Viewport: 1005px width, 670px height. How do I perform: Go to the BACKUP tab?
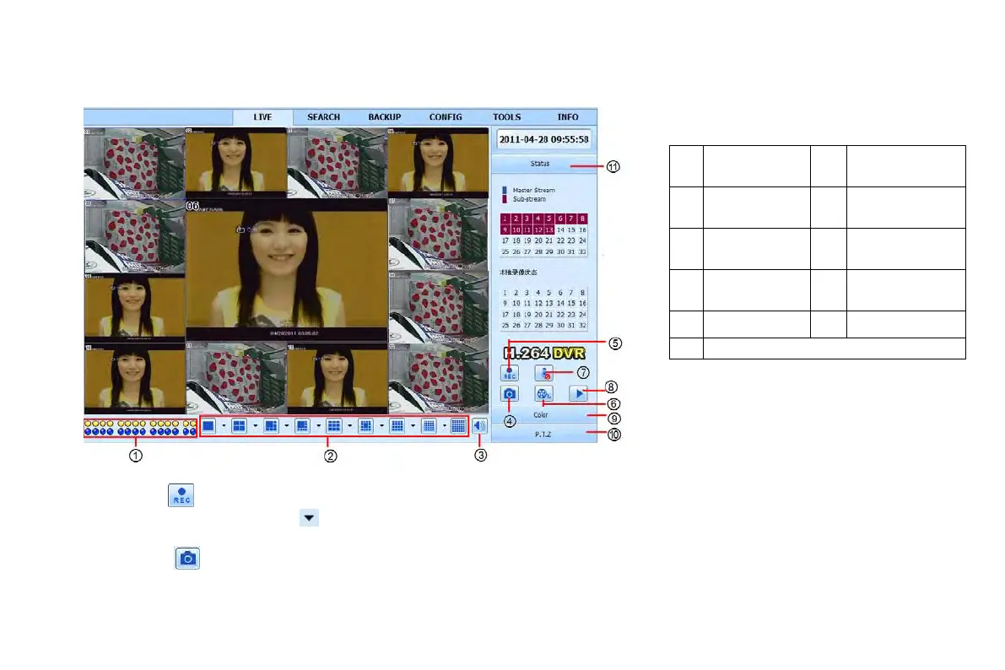pos(385,117)
